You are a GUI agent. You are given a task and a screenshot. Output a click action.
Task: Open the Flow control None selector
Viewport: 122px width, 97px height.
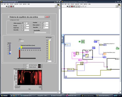[x=46, y=25]
